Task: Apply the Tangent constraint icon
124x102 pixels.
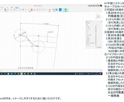Action: [x=20, y=10]
